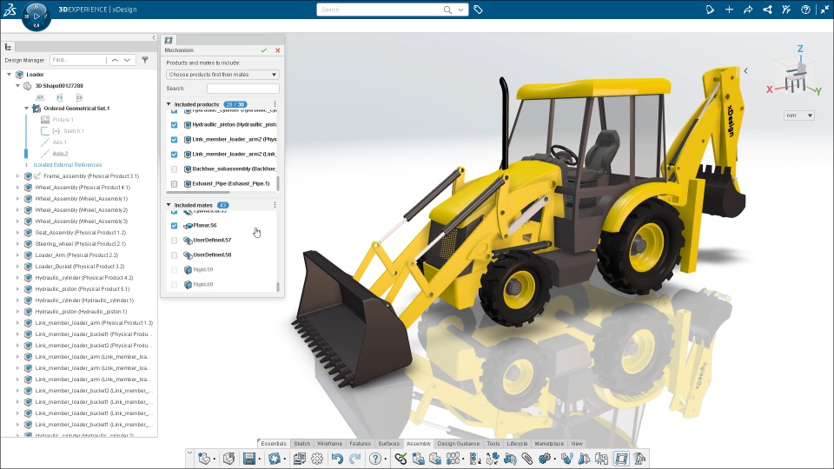Click the paperclip icon in the bottom toolbar
The width and height of the screenshot is (834, 469).
tap(526, 459)
